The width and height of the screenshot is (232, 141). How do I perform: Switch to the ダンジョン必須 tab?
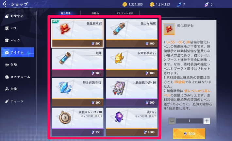pos(125,13)
